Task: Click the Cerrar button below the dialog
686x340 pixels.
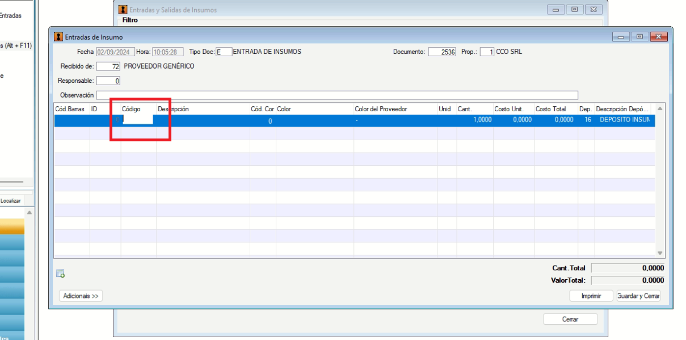Action: pos(570,319)
